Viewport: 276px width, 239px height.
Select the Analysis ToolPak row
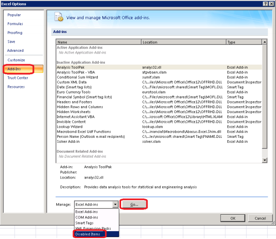pos(159,67)
